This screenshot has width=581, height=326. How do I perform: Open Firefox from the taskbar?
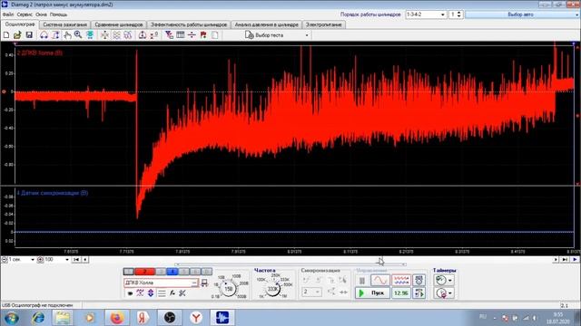[116, 318]
